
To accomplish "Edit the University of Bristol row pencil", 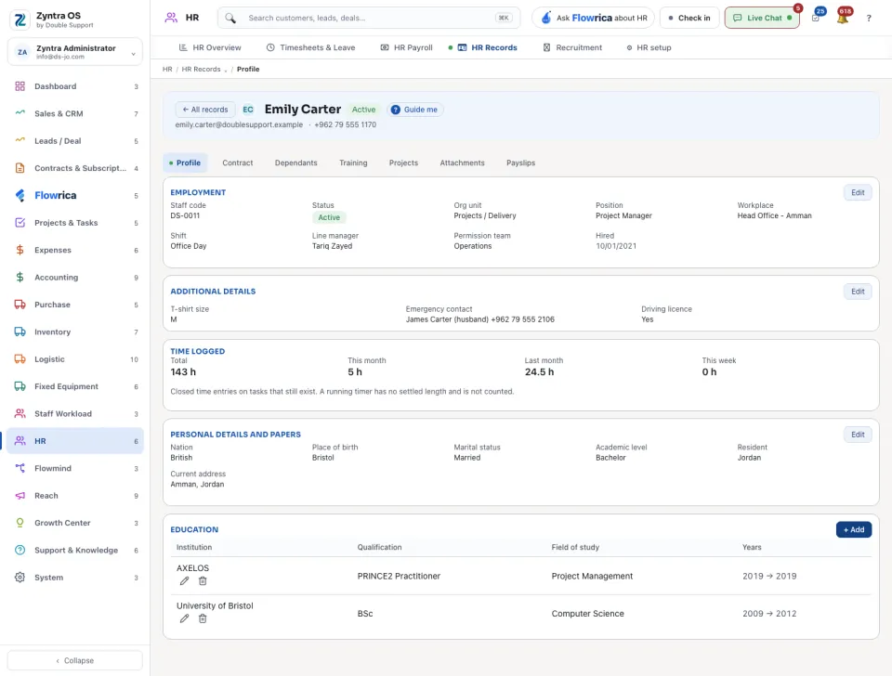I will 184,618.
